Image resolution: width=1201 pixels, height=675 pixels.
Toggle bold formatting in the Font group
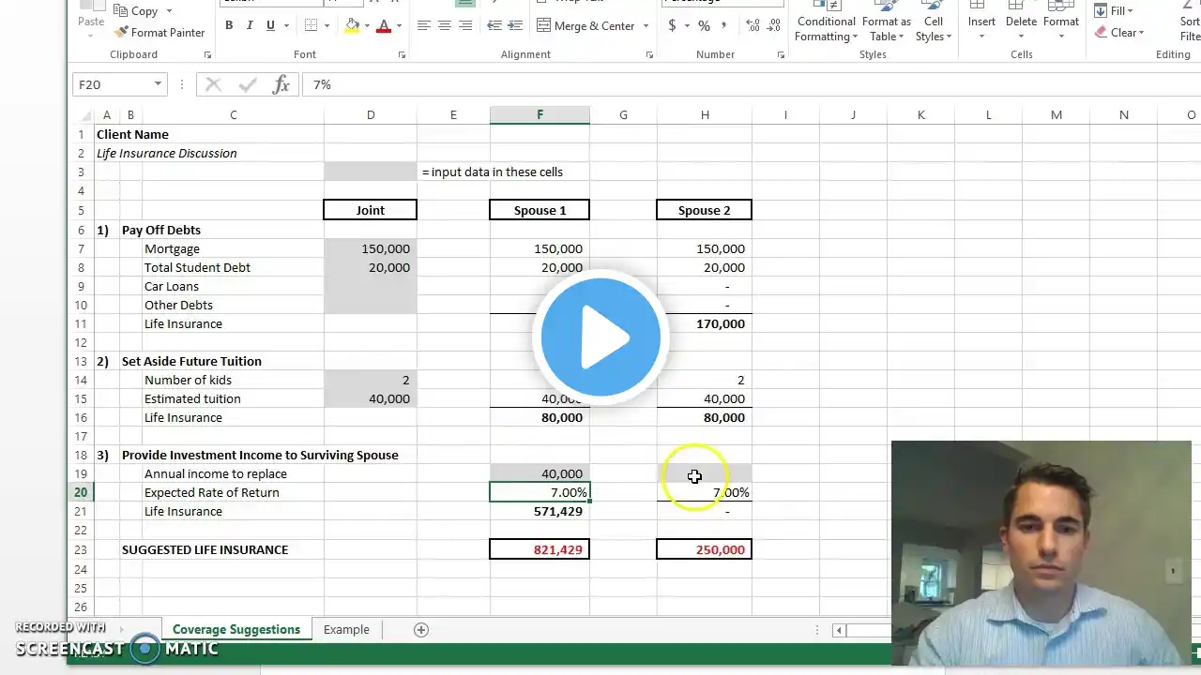pyautogui.click(x=229, y=26)
